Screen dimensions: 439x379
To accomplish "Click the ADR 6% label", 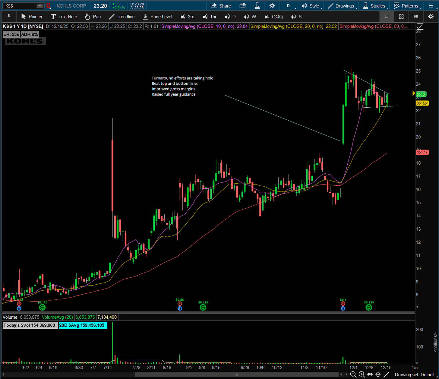I will click(29, 34).
